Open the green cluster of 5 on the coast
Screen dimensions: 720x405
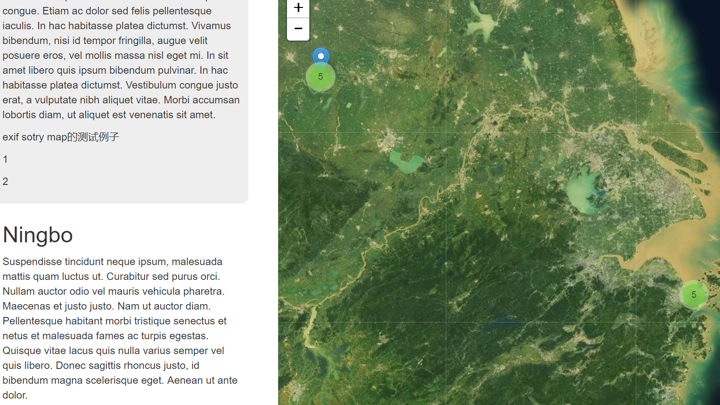tap(694, 295)
